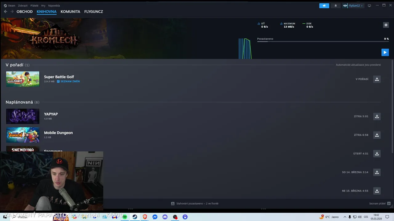Click the YAPYAP title

coord(51,114)
